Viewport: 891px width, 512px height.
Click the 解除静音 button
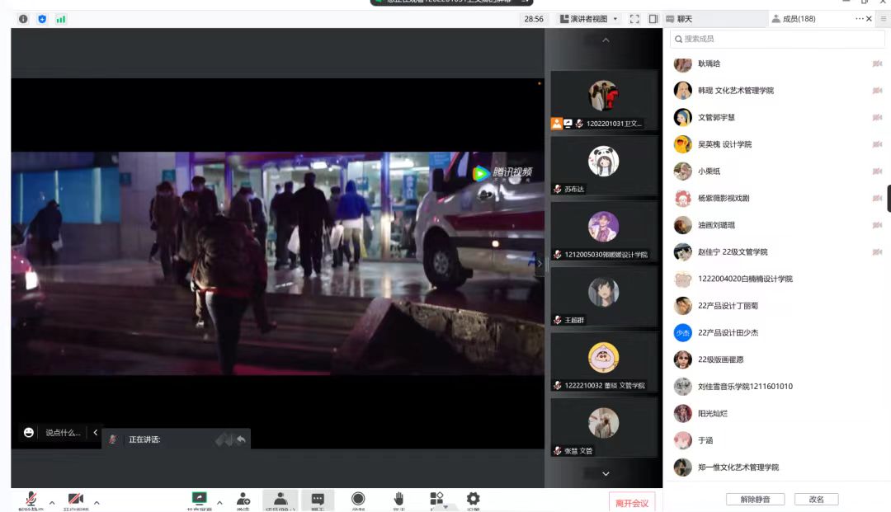pyautogui.click(x=755, y=499)
